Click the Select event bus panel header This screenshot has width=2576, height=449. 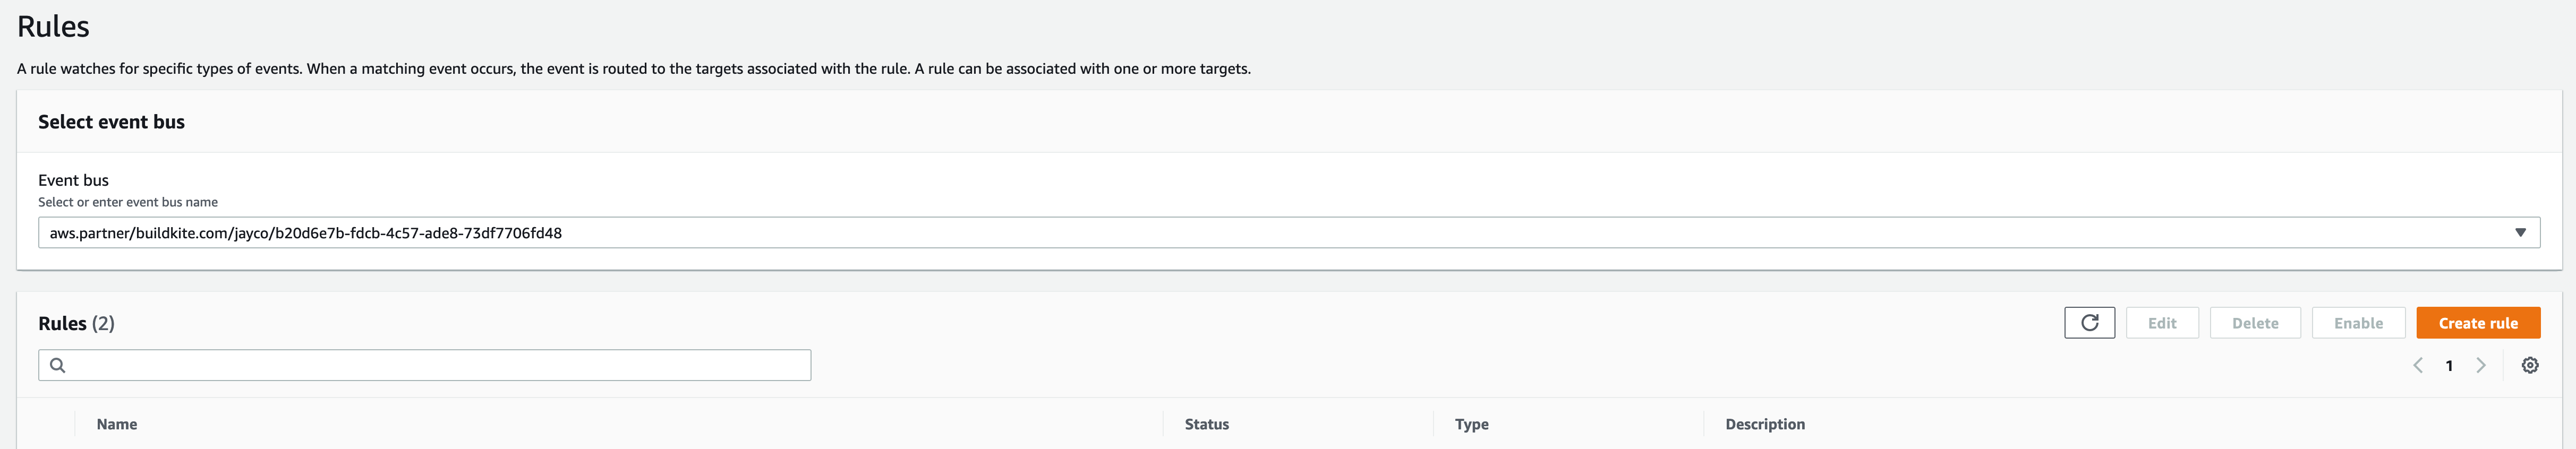[x=111, y=122]
